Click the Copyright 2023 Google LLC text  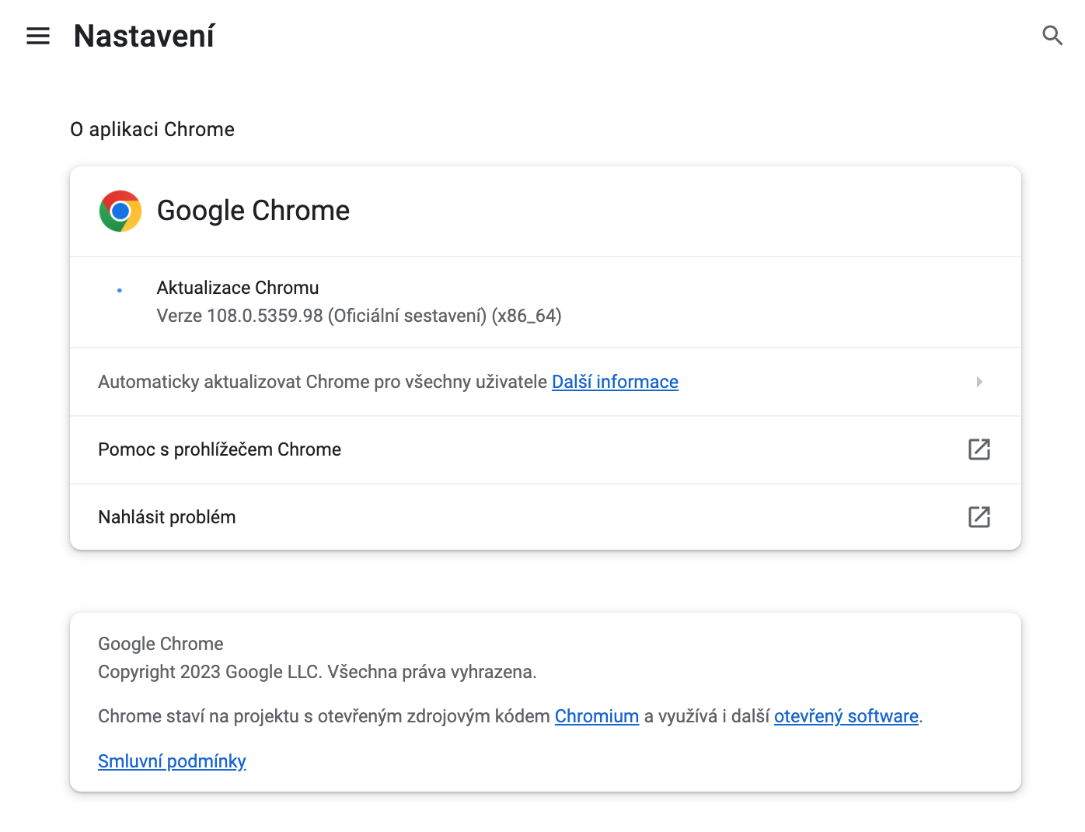pos(317,672)
